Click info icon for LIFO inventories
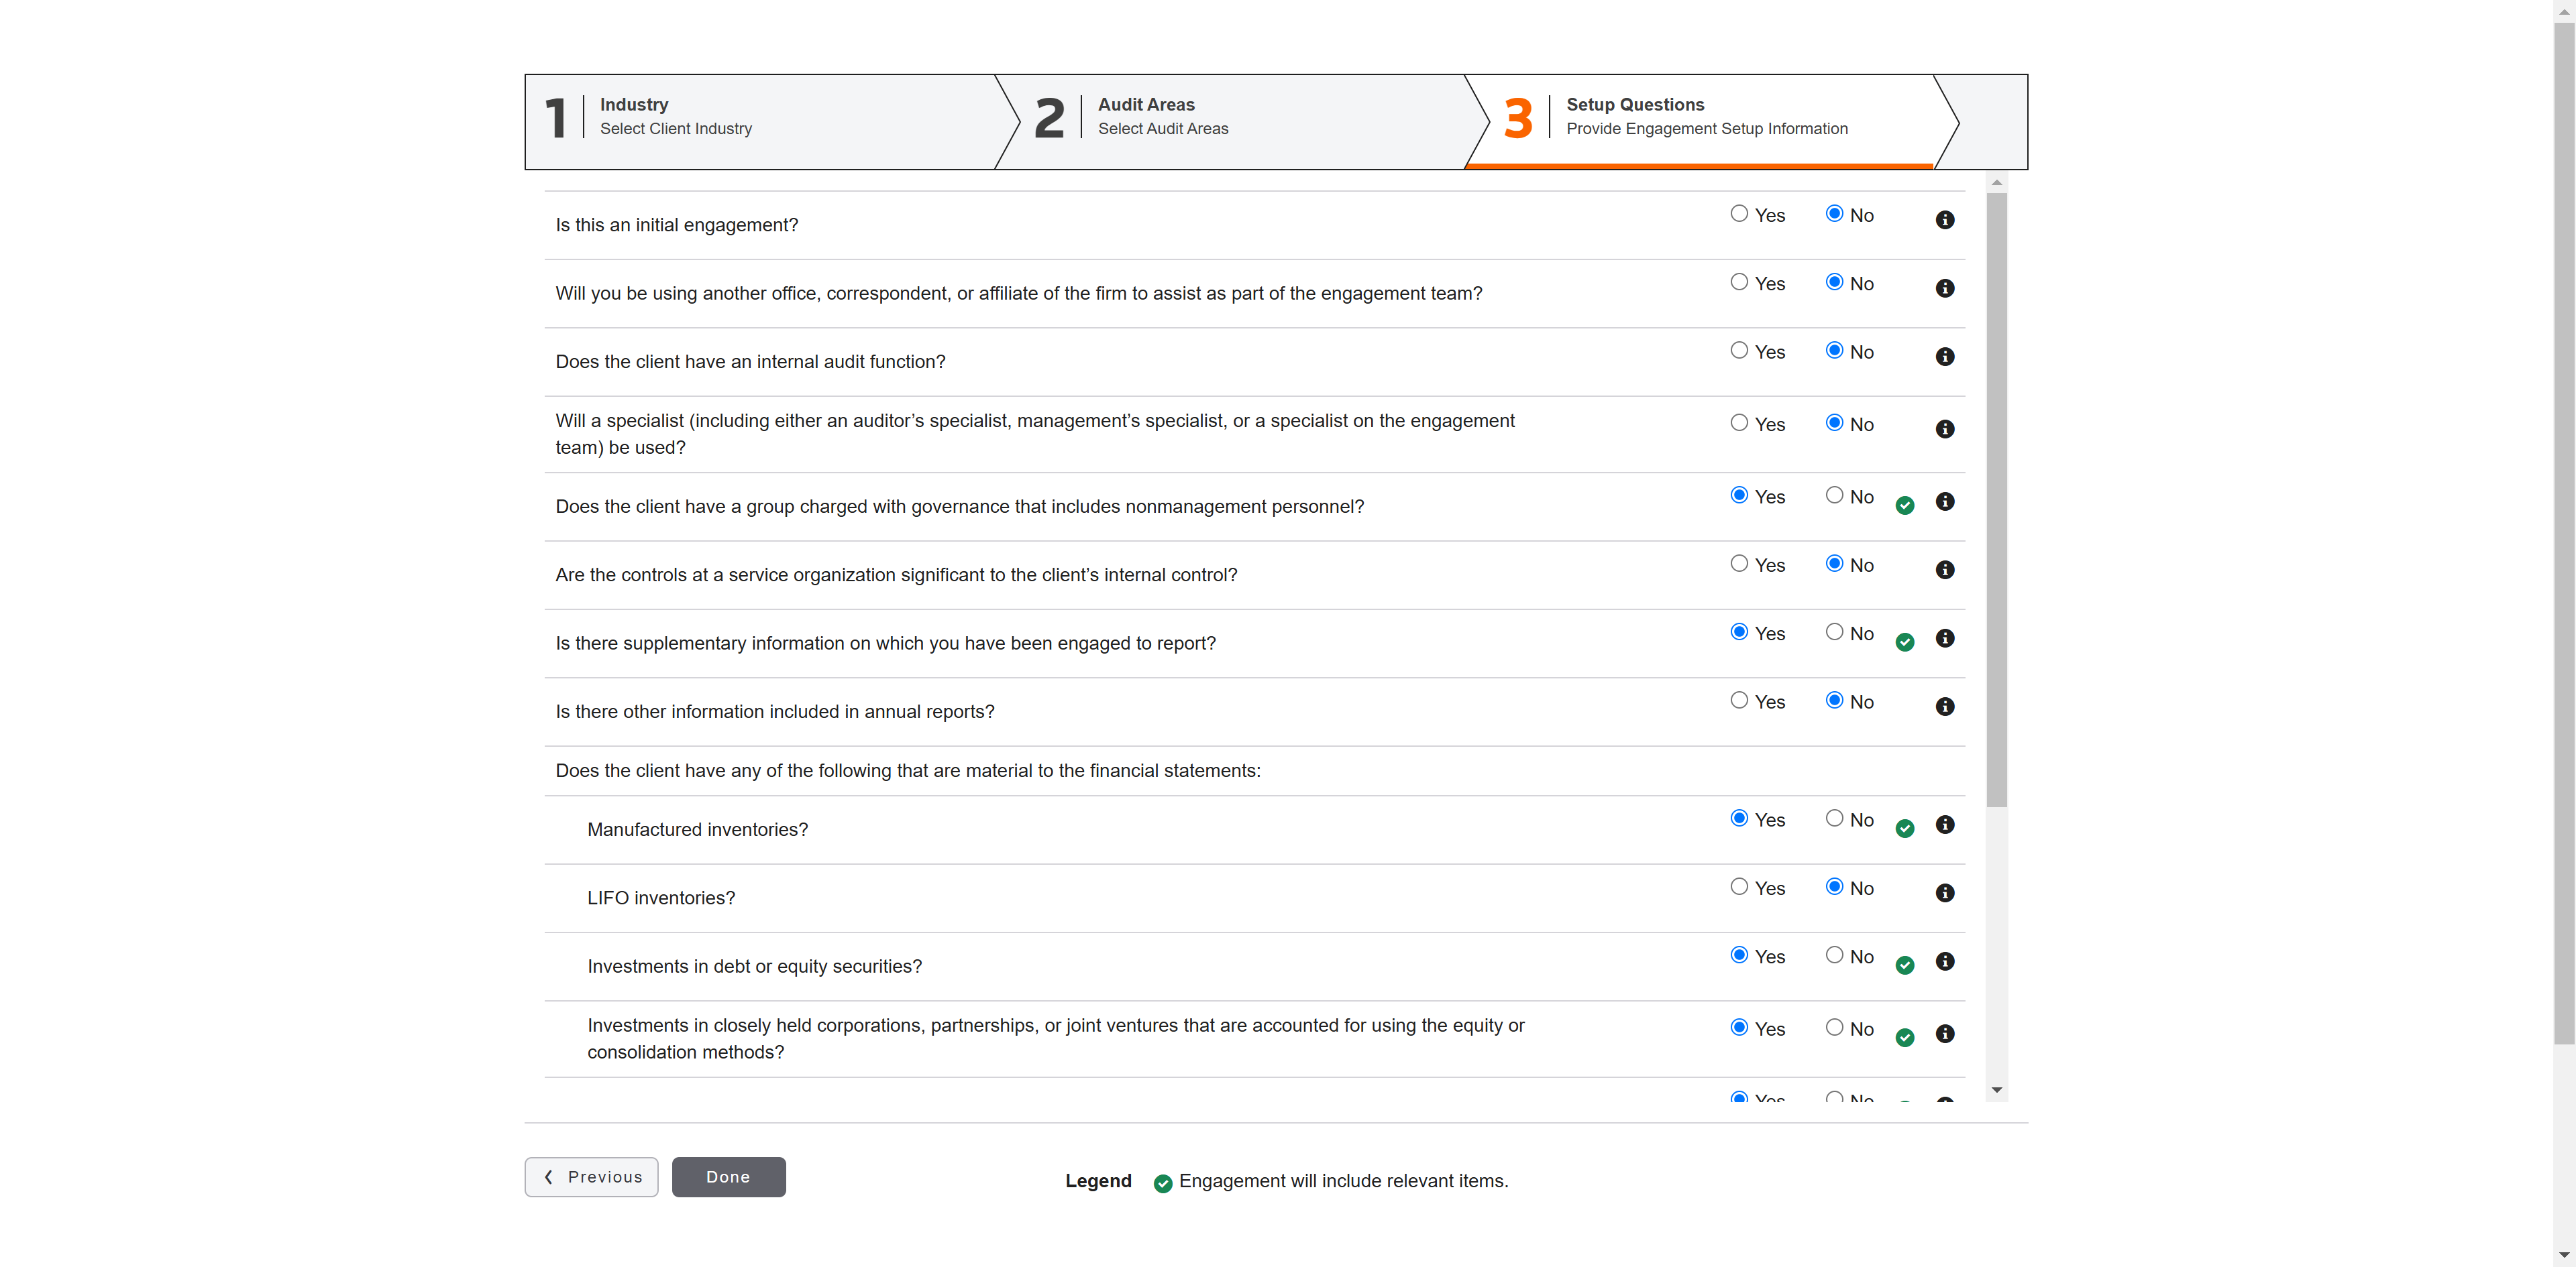This screenshot has height=1267, width=2576. 1944,894
